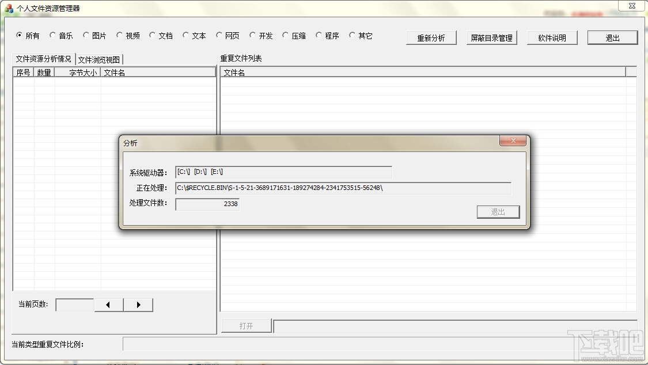Click the 当前页数 input field
The image size is (648, 365).
74,305
